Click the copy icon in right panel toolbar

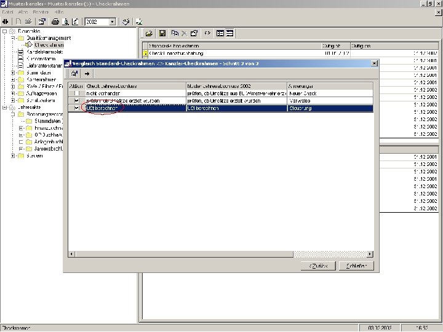click(175, 33)
